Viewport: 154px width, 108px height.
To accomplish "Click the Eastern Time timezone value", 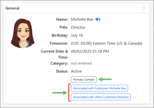I will pos(106,43).
